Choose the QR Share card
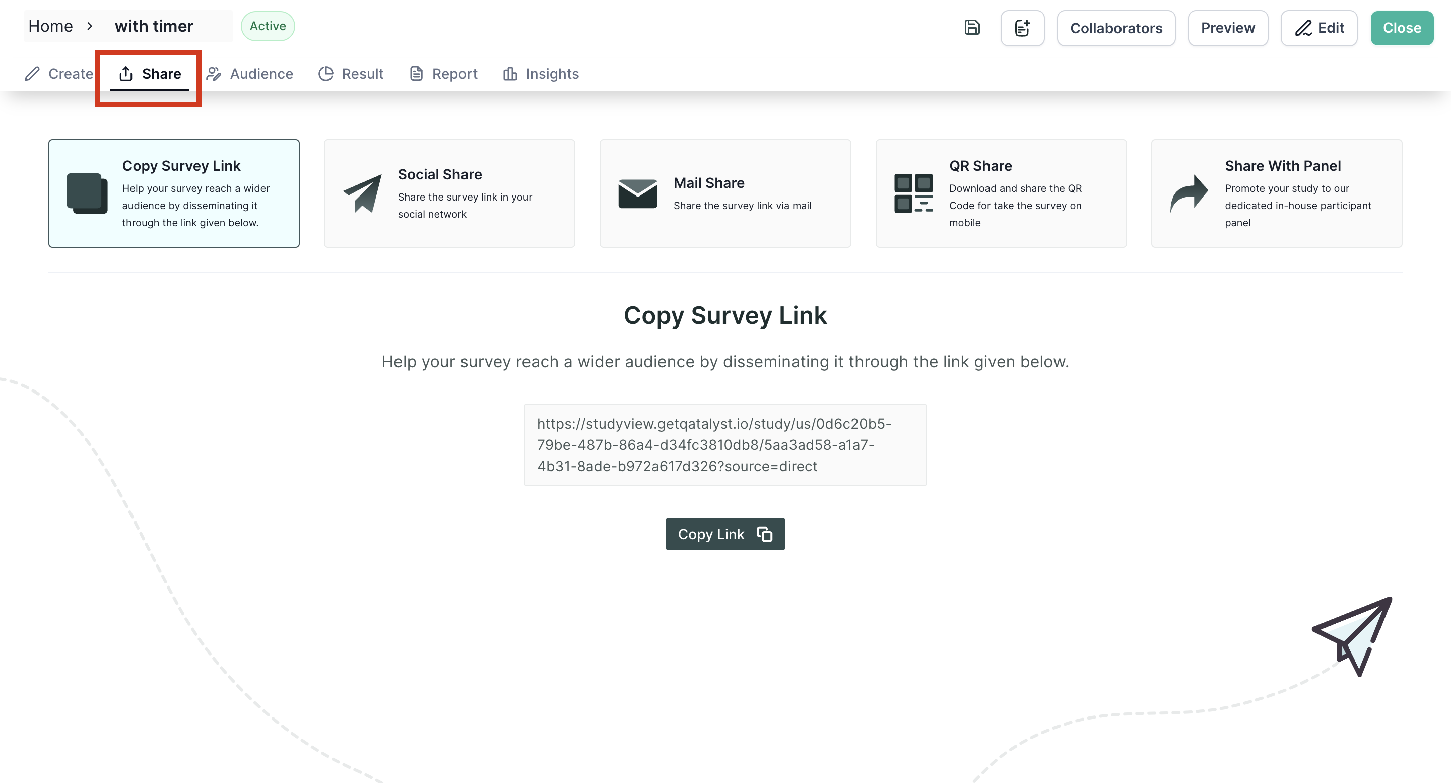The image size is (1451, 783). (1001, 193)
